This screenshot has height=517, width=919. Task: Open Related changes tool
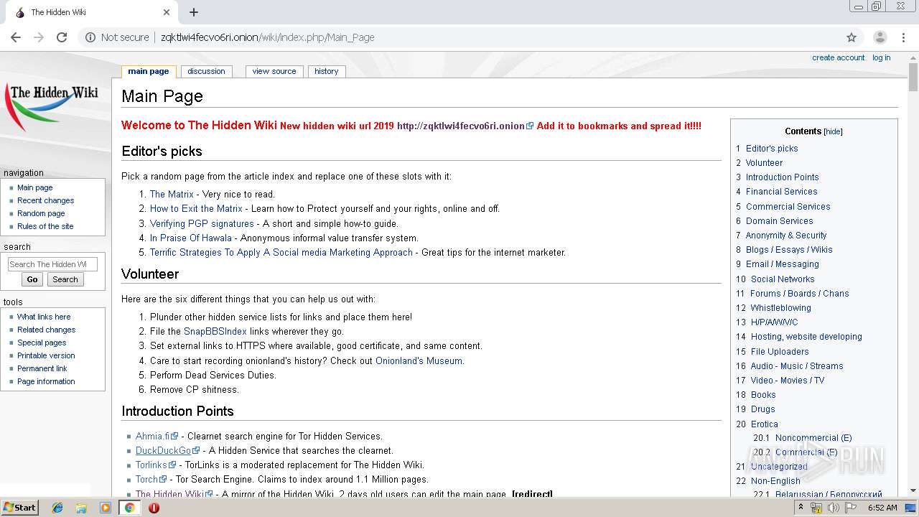(x=46, y=330)
